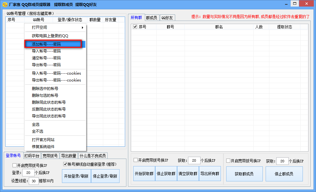Switch to 打码平台 tab
The height and width of the screenshot is (192, 316).
coord(32,156)
